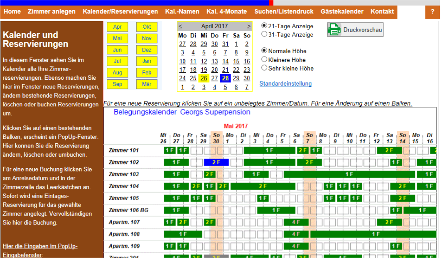Open the Gästekalender menu tab

click(x=342, y=12)
